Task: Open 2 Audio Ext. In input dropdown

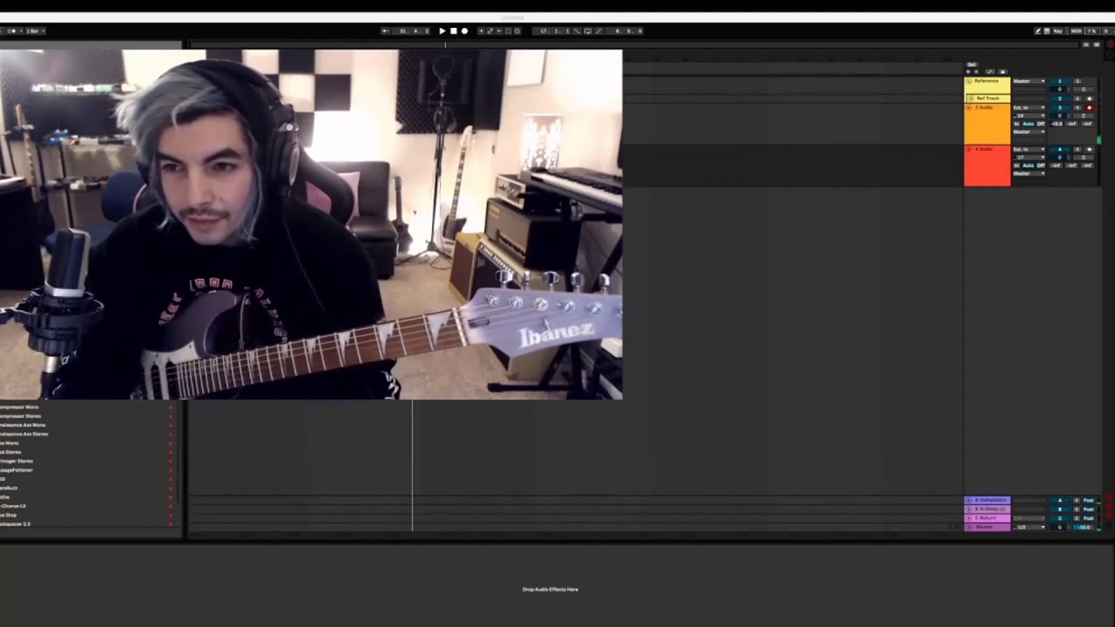Action: pos(1030,108)
